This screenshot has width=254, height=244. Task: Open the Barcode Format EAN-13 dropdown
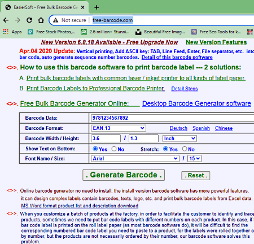[119, 128]
